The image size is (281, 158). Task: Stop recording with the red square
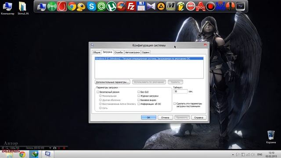click(x=64, y=148)
